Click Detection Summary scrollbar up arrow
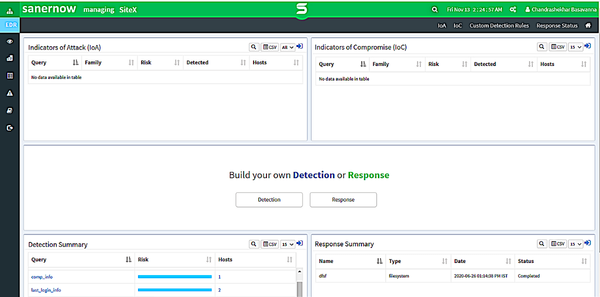 coord(300,271)
